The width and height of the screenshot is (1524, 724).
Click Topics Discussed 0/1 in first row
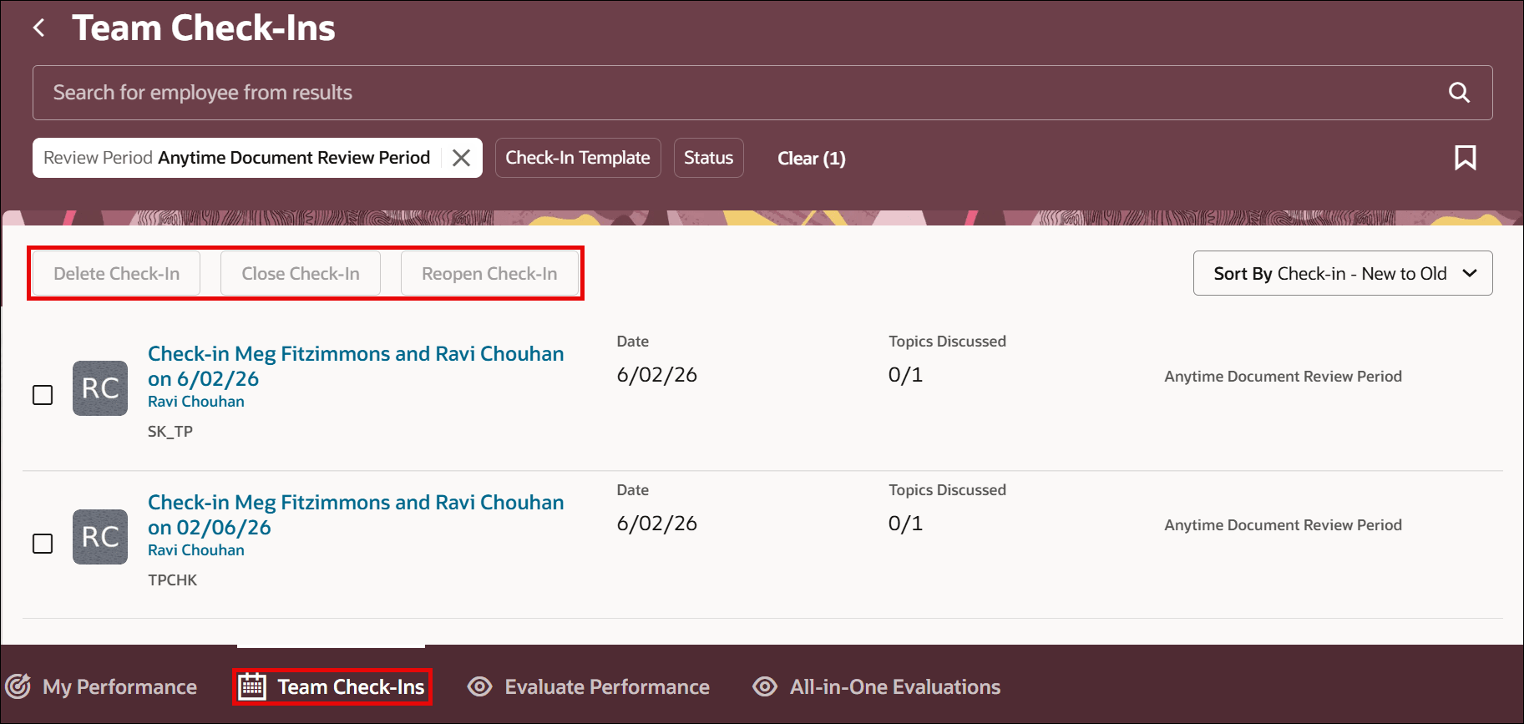(905, 375)
